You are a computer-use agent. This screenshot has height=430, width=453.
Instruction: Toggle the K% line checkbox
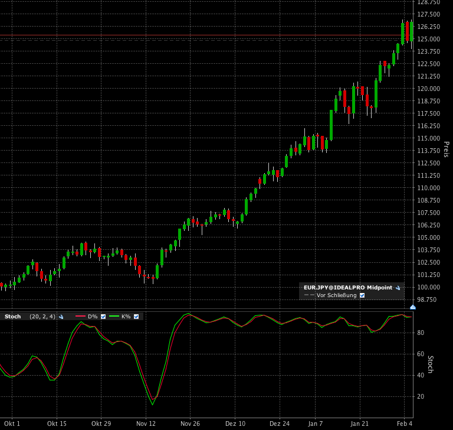(x=136, y=317)
